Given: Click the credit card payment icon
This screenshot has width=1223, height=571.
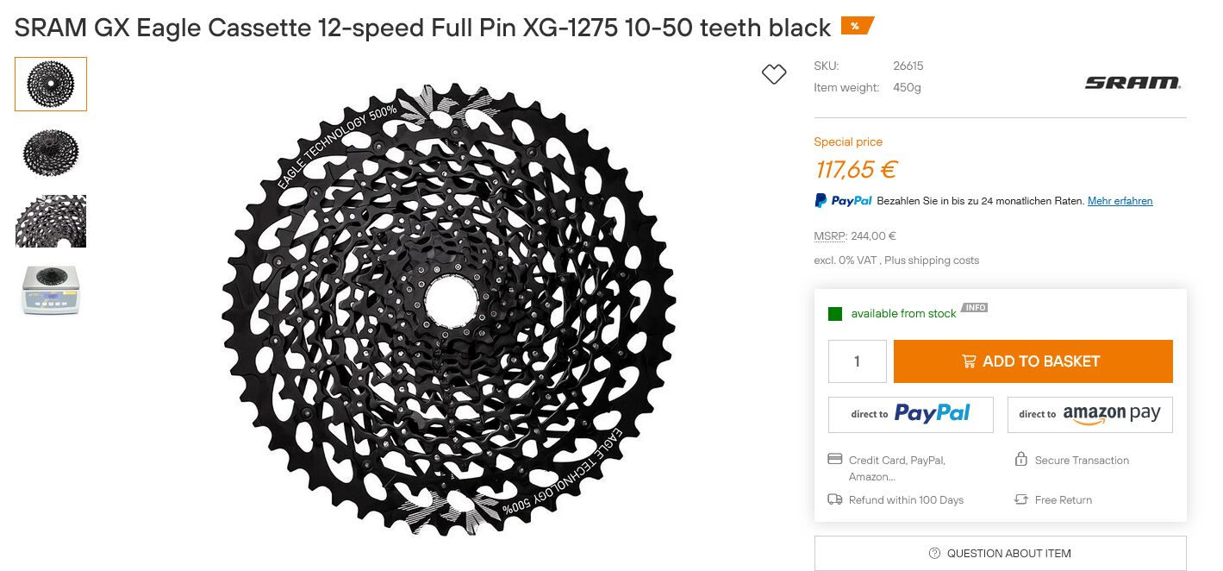Looking at the screenshot, I should 834,460.
